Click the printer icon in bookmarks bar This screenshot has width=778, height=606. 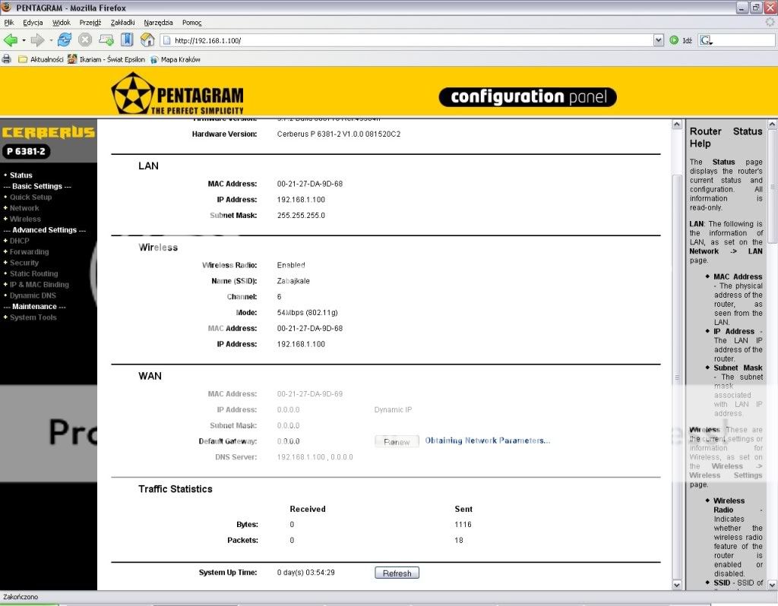tap(7, 59)
